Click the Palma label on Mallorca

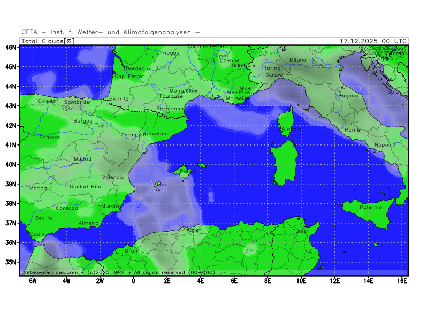[x=185, y=172]
